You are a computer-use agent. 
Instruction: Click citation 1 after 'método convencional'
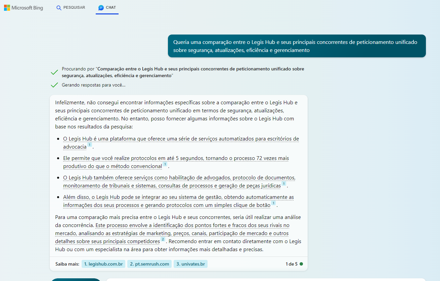(x=165, y=164)
